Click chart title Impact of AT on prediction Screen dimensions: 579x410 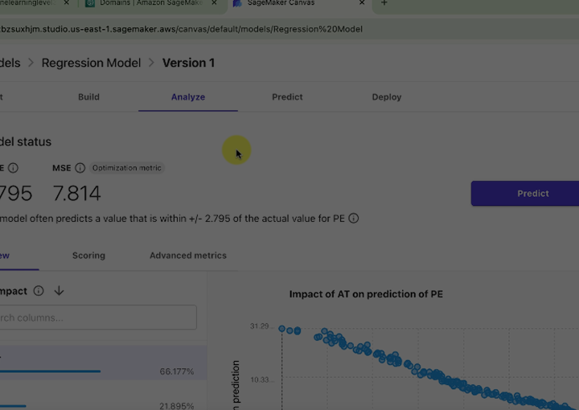366,294
